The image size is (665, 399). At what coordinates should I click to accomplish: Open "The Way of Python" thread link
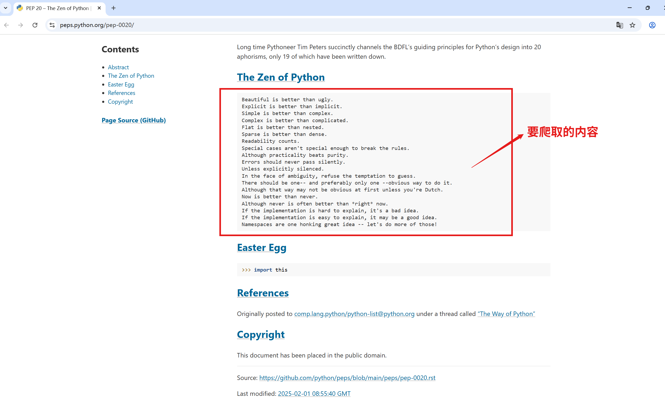click(x=506, y=314)
